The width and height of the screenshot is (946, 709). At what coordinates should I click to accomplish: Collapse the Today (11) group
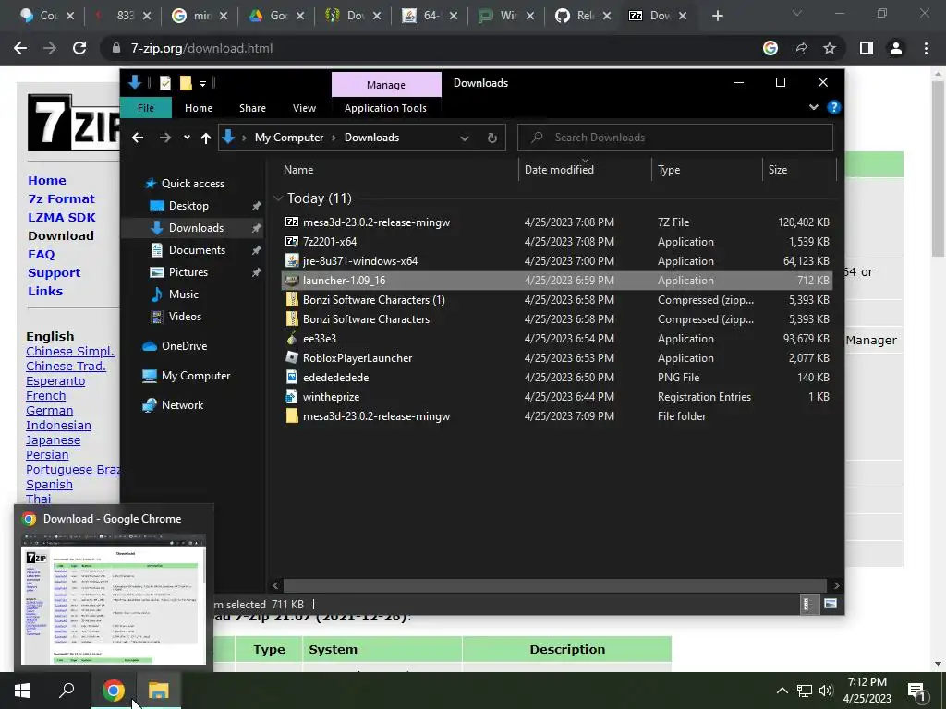[x=278, y=198]
